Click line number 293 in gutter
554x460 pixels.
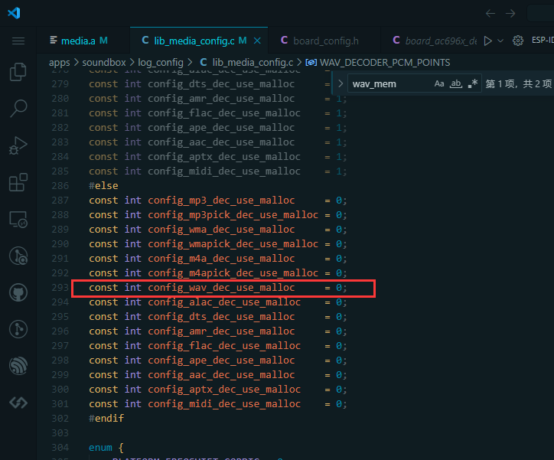[60, 288]
